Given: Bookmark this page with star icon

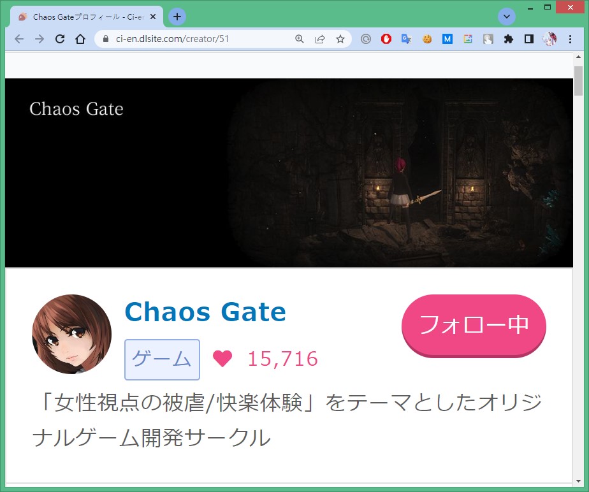Looking at the screenshot, I should click(340, 39).
